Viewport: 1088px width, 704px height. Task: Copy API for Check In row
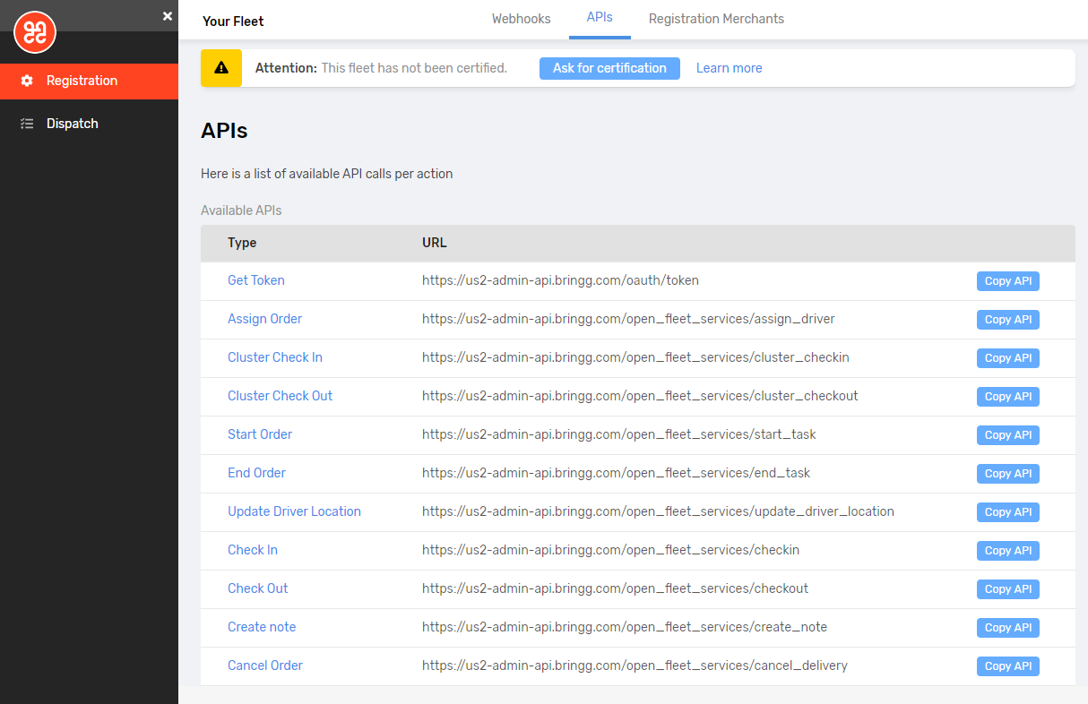[x=1008, y=551]
